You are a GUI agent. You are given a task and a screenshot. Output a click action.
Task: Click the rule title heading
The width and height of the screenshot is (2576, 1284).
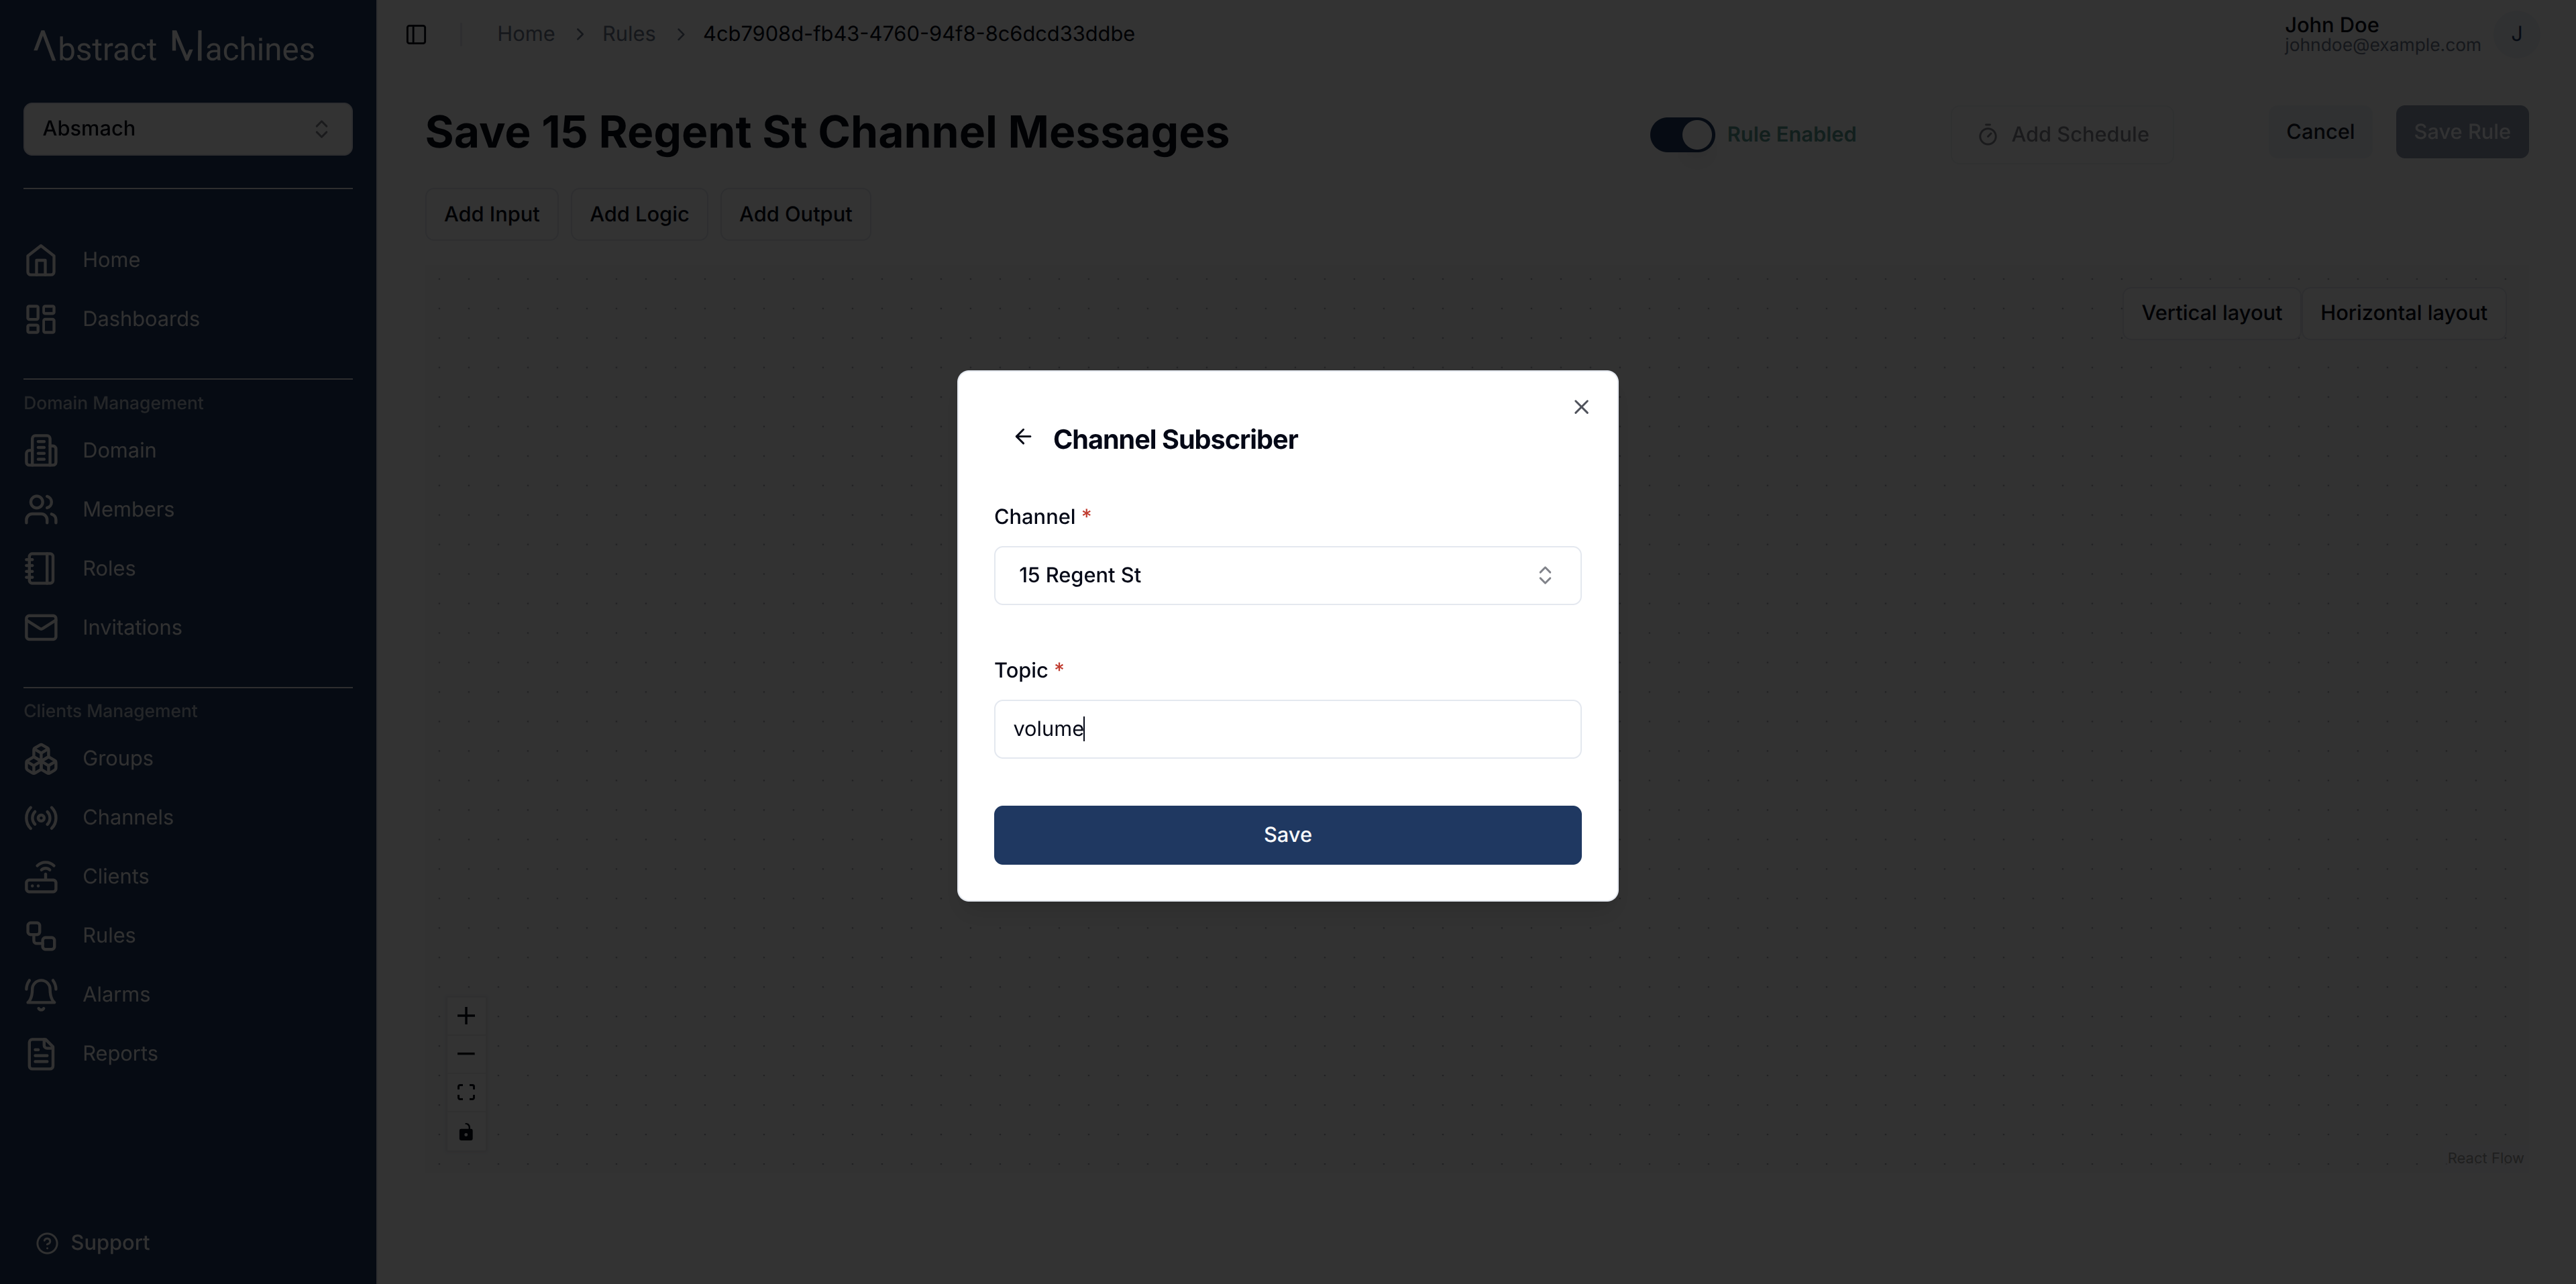coord(827,132)
